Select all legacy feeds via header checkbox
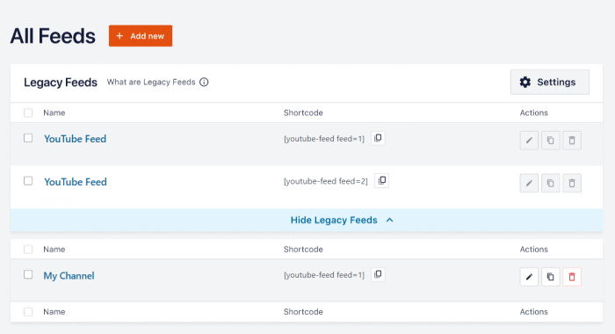 [x=28, y=113]
